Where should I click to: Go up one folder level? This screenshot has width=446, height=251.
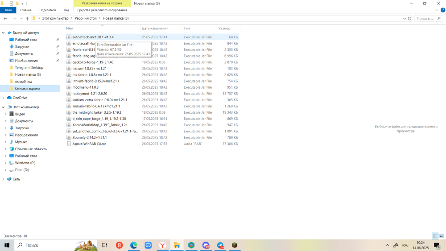click(27, 18)
